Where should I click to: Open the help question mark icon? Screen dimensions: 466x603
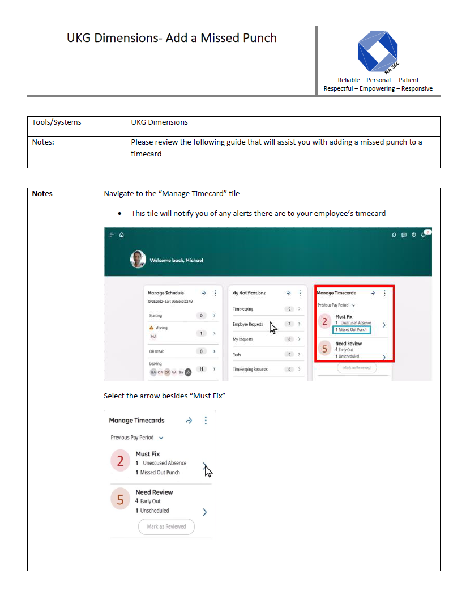pos(414,235)
